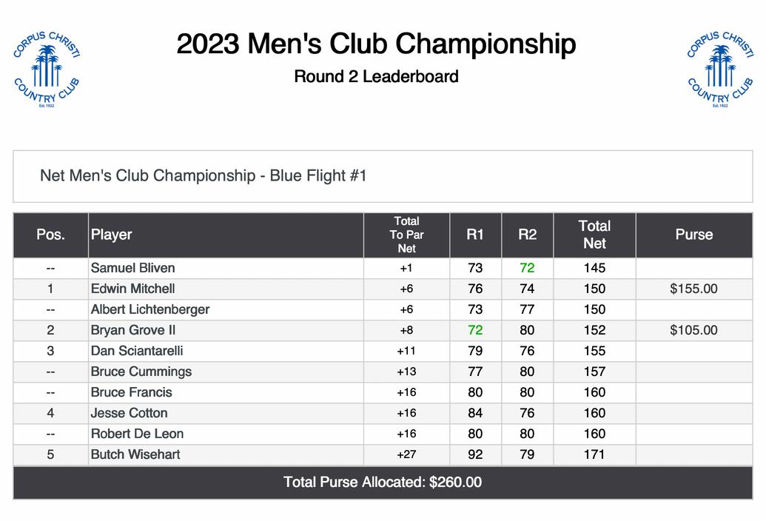The height and width of the screenshot is (521, 766).
Task: Click the R1 column header
Action: click(475, 235)
